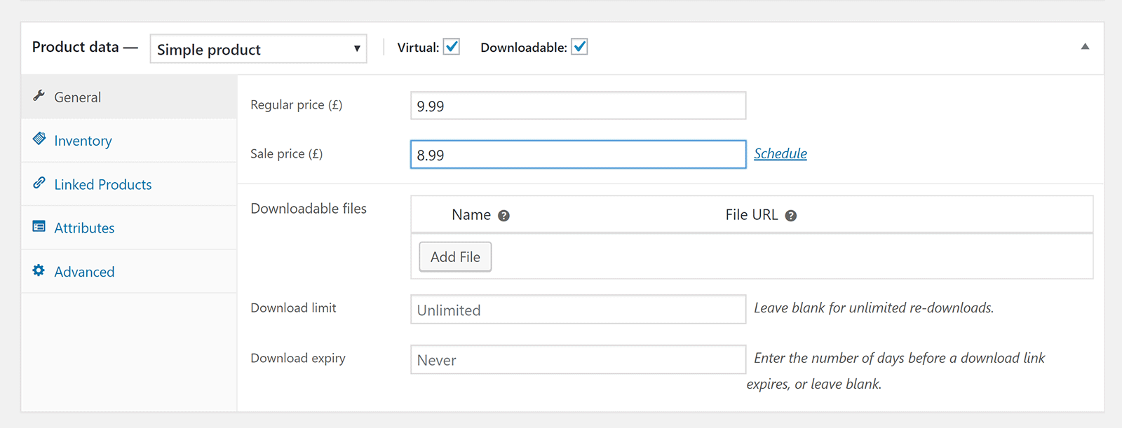Click the 'Leave blank for unlimited re-downloads' hint
1122x428 pixels.
click(874, 308)
